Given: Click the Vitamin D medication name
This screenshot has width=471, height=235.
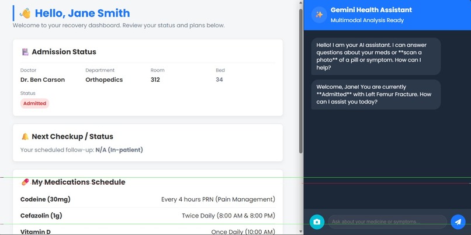Looking at the screenshot, I should pyautogui.click(x=36, y=231).
